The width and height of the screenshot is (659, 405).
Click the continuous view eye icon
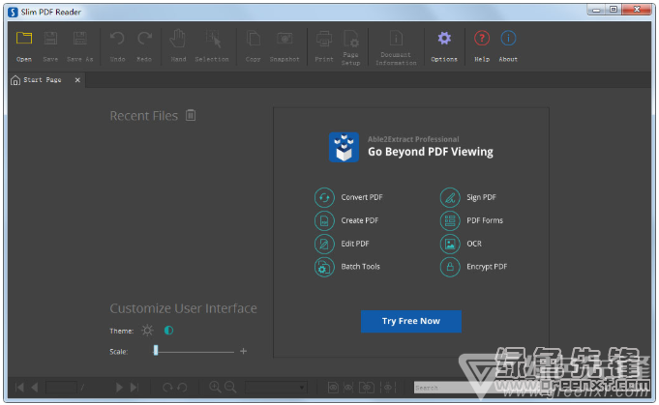click(x=387, y=387)
